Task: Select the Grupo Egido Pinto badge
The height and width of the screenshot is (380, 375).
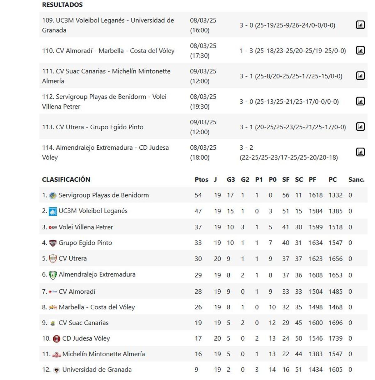Action: [x=52, y=242]
